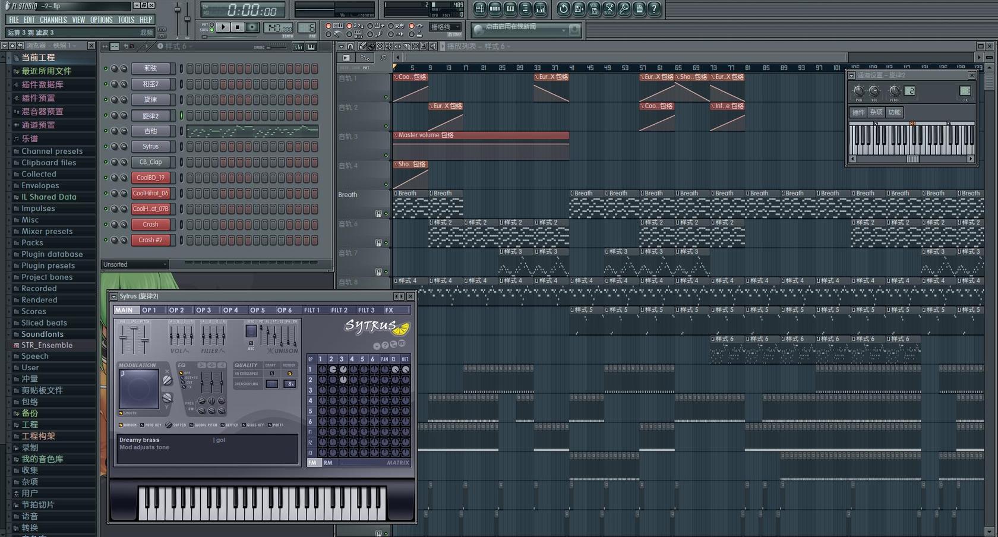Toggle Random checkbox in Sytrus
The width and height of the screenshot is (998, 537).
pyautogui.click(x=121, y=425)
